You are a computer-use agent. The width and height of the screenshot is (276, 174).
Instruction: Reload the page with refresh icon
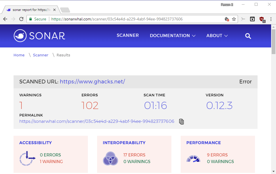point(21,19)
